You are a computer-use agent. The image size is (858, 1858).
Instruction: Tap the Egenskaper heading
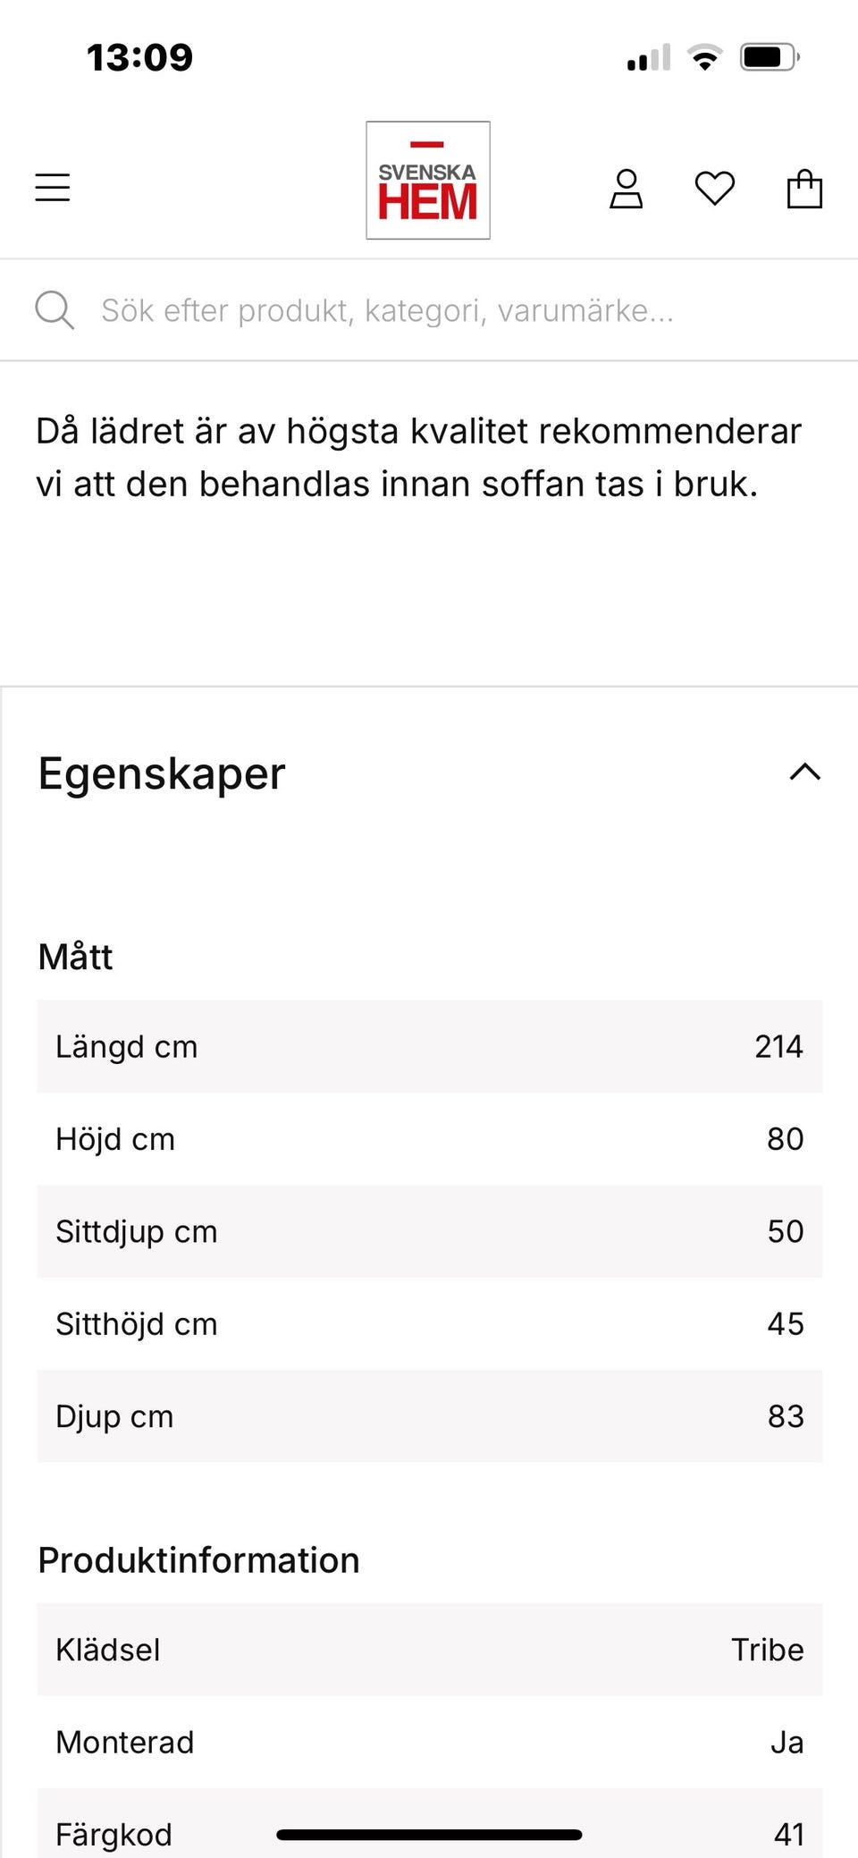(162, 773)
